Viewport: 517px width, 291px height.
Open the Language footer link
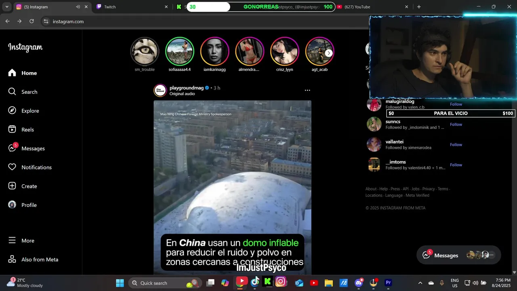(394, 195)
